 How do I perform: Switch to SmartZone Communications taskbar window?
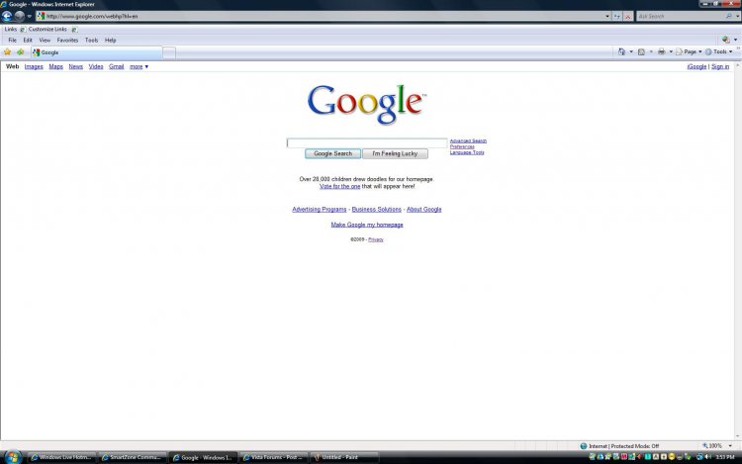(x=132, y=457)
